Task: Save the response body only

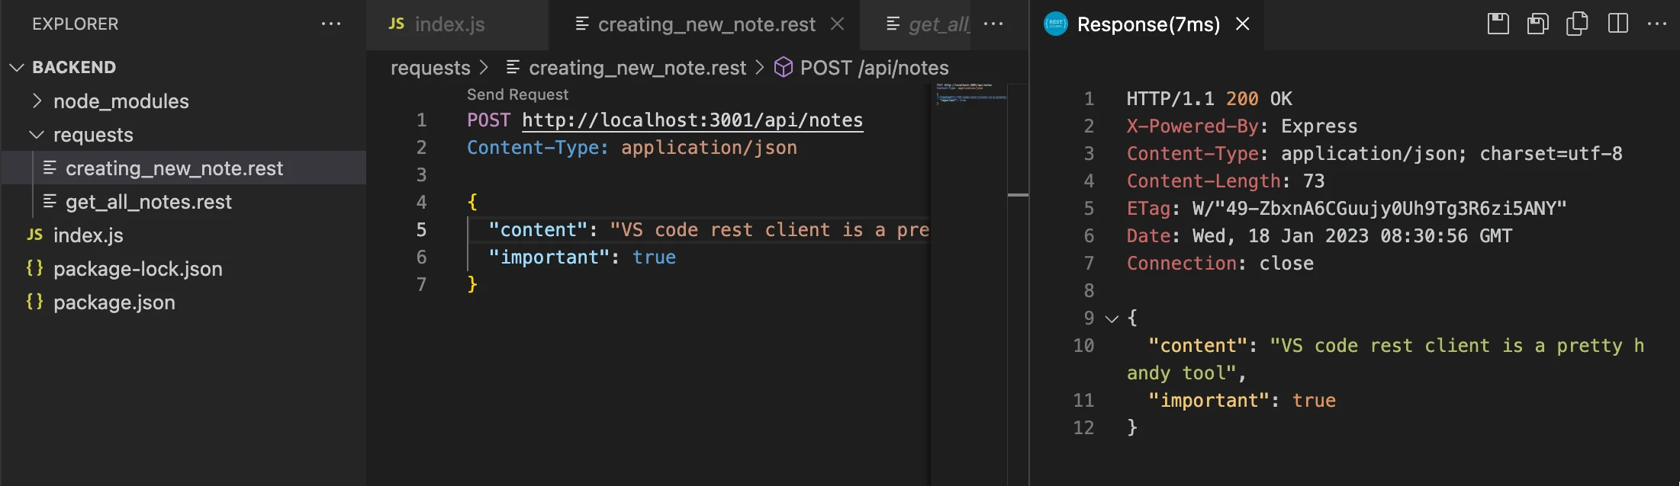Action: tap(1537, 24)
